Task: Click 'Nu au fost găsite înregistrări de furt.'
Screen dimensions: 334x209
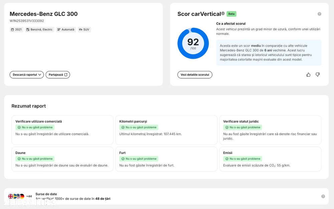Action: pos(147,165)
